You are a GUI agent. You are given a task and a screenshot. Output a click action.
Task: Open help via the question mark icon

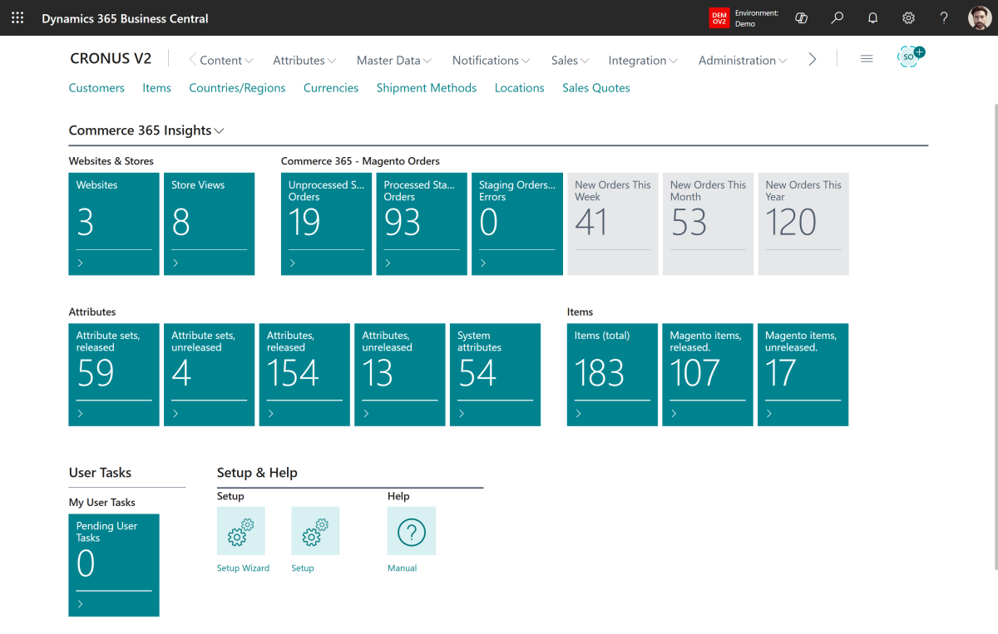[x=944, y=17]
